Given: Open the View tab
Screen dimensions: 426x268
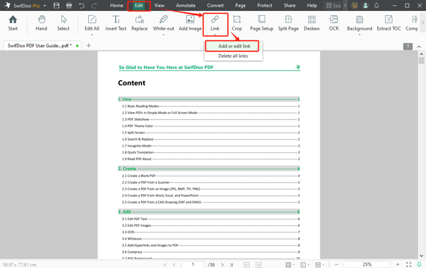Looking at the screenshot, I should [x=159, y=5].
